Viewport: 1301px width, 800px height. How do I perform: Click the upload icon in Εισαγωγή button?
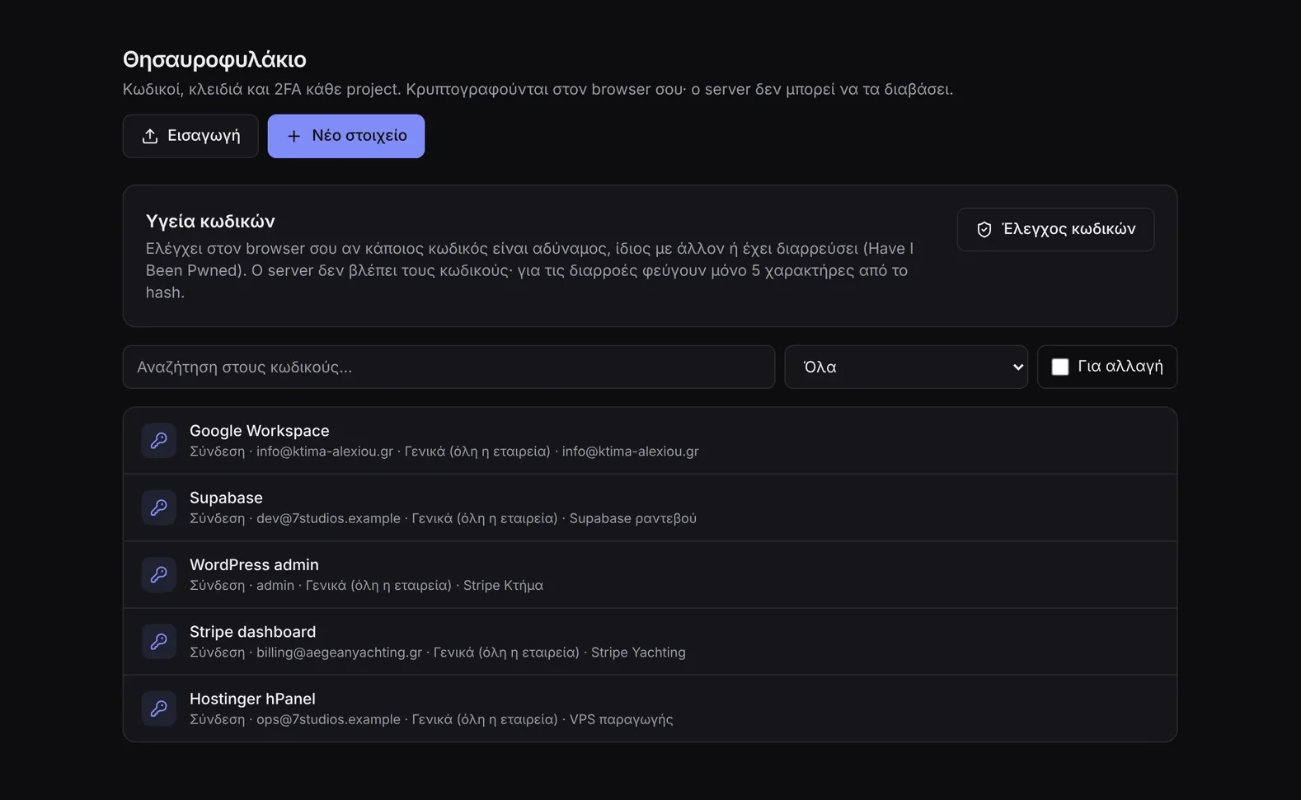pyautogui.click(x=150, y=136)
